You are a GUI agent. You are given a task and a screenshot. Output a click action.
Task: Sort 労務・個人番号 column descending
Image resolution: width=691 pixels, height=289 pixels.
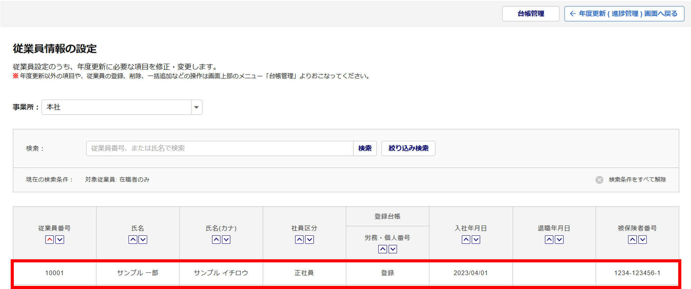point(393,249)
